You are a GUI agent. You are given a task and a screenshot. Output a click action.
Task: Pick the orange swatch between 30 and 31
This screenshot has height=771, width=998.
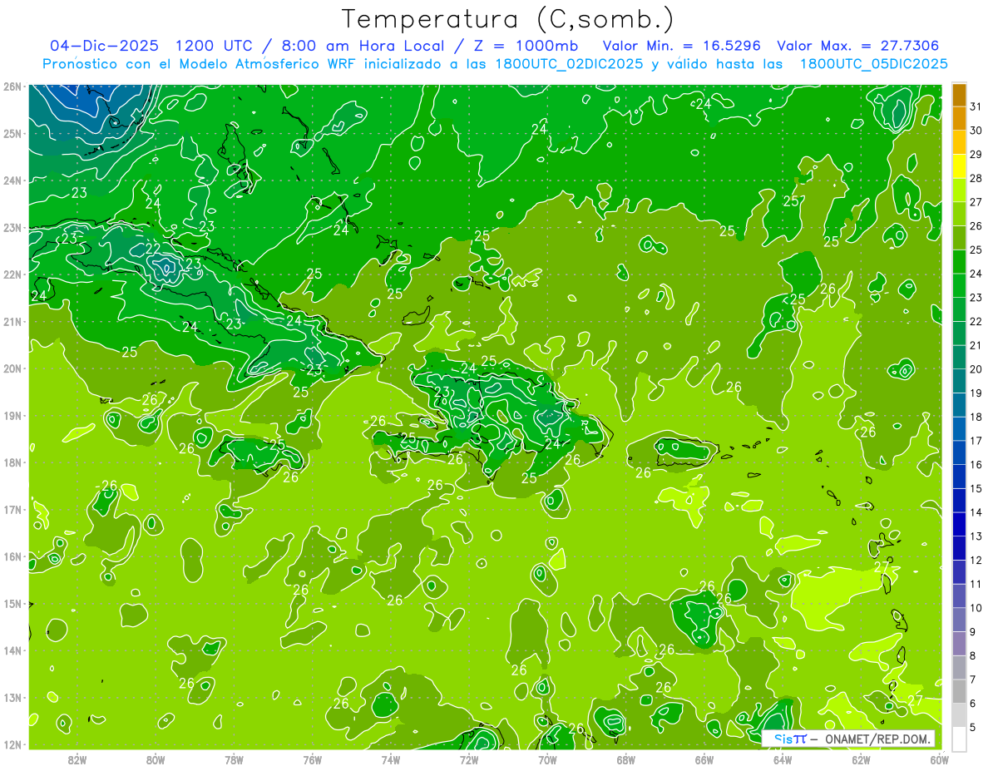(x=959, y=118)
